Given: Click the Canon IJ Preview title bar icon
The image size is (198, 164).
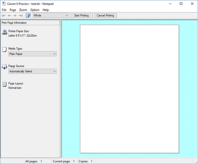Looking at the screenshot, I should [4, 4].
